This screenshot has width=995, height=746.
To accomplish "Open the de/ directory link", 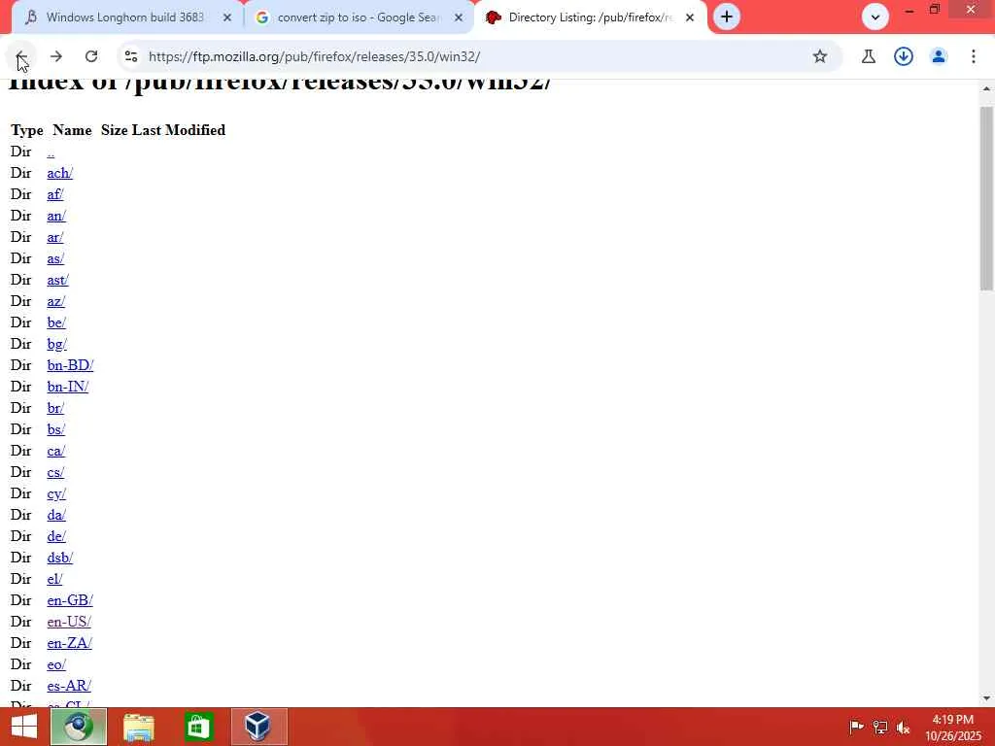I will (x=56, y=536).
